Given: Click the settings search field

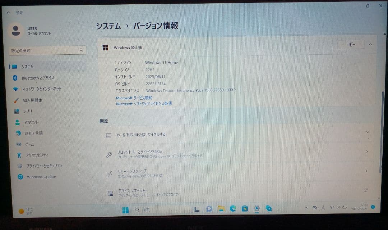Looking at the screenshot, I should tap(47, 50).
